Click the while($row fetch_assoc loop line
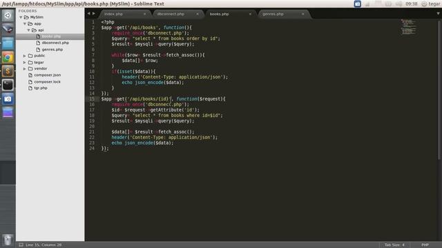The image size is (442, 248). pos(158,55)
